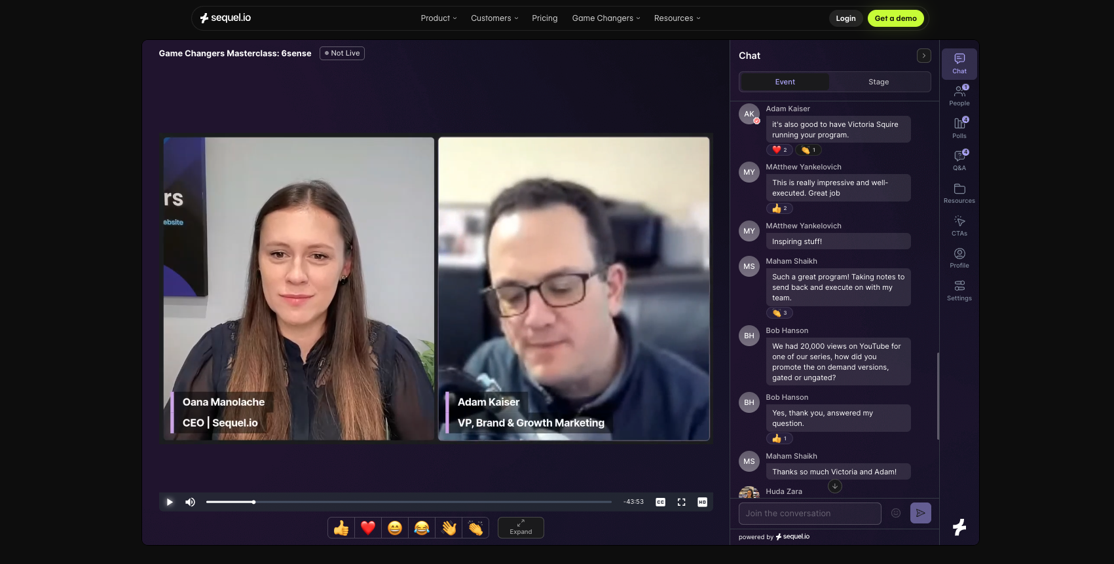The width and height of the screenshot is (1114, 564).
Task: Click the Game Changers Masterclass: 6sense title
Action: coord(235,53)
